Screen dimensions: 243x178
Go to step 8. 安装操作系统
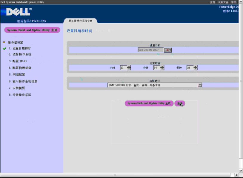pos(20,95)
